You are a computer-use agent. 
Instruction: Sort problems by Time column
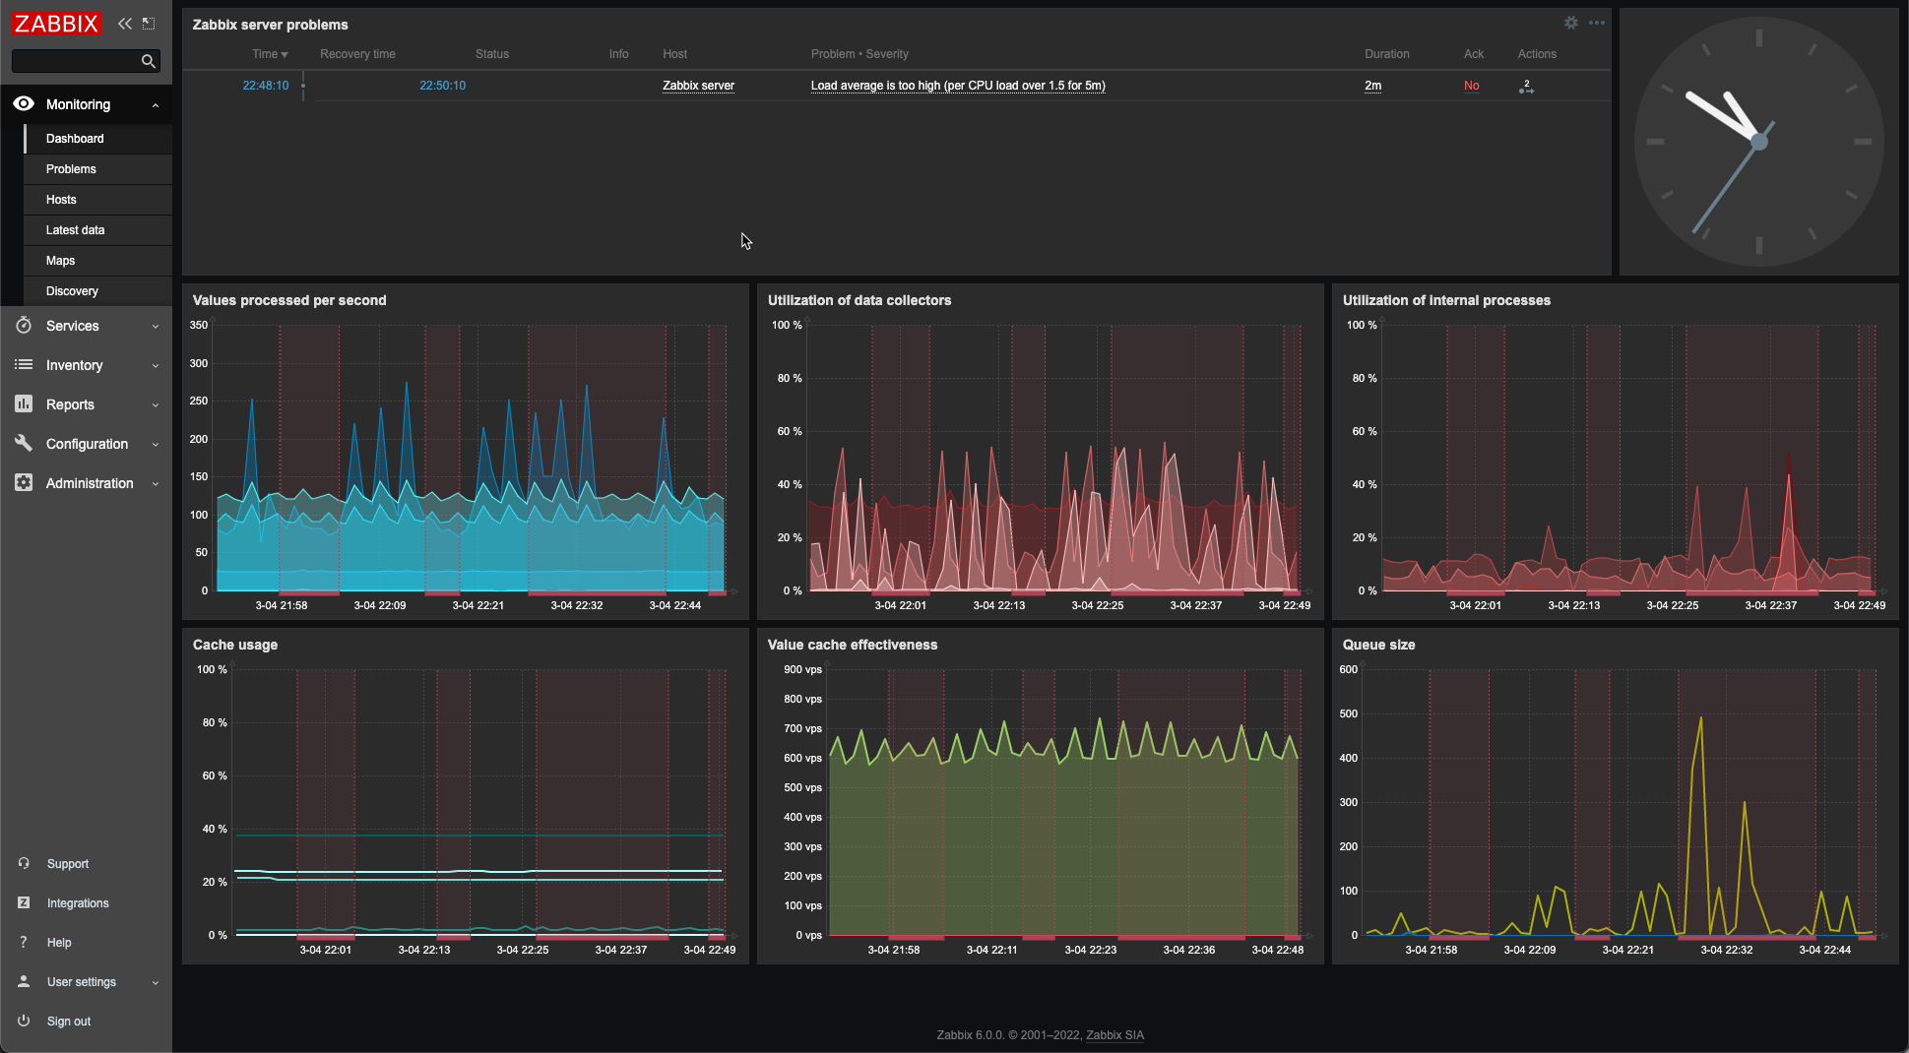tap(269, 54)
